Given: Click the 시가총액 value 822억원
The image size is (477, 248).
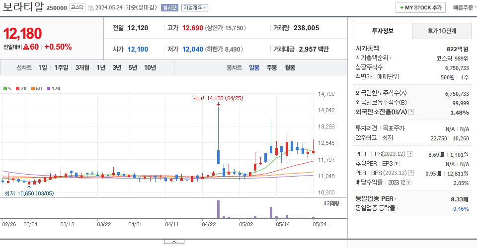Looking at the screenshot, I should 458,49.
